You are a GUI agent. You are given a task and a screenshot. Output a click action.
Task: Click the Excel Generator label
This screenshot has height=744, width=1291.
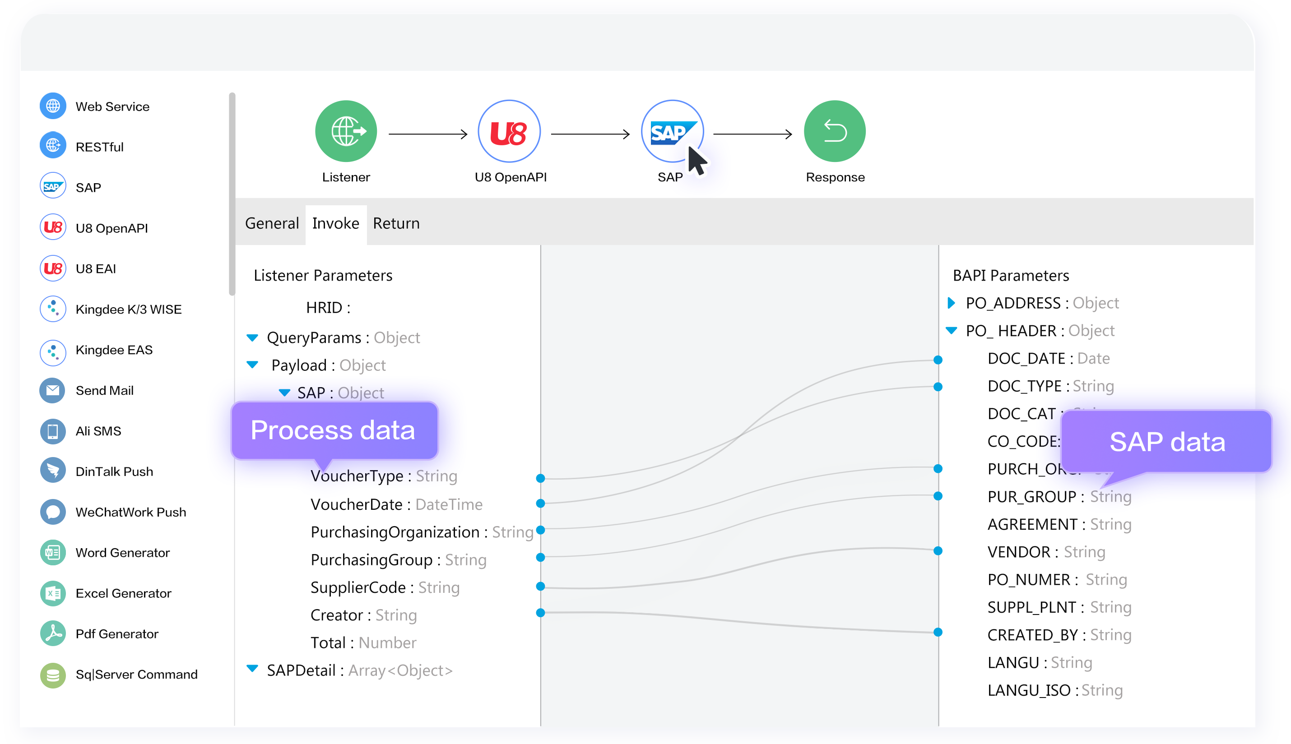pyautogui.click(x=123, y=593)
